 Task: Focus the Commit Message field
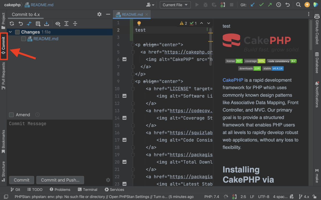[60, 147]
